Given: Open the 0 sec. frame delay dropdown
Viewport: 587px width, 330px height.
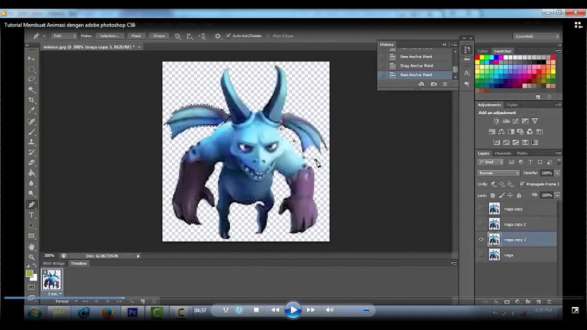Looking at the screenshot, I should point(55,293).
